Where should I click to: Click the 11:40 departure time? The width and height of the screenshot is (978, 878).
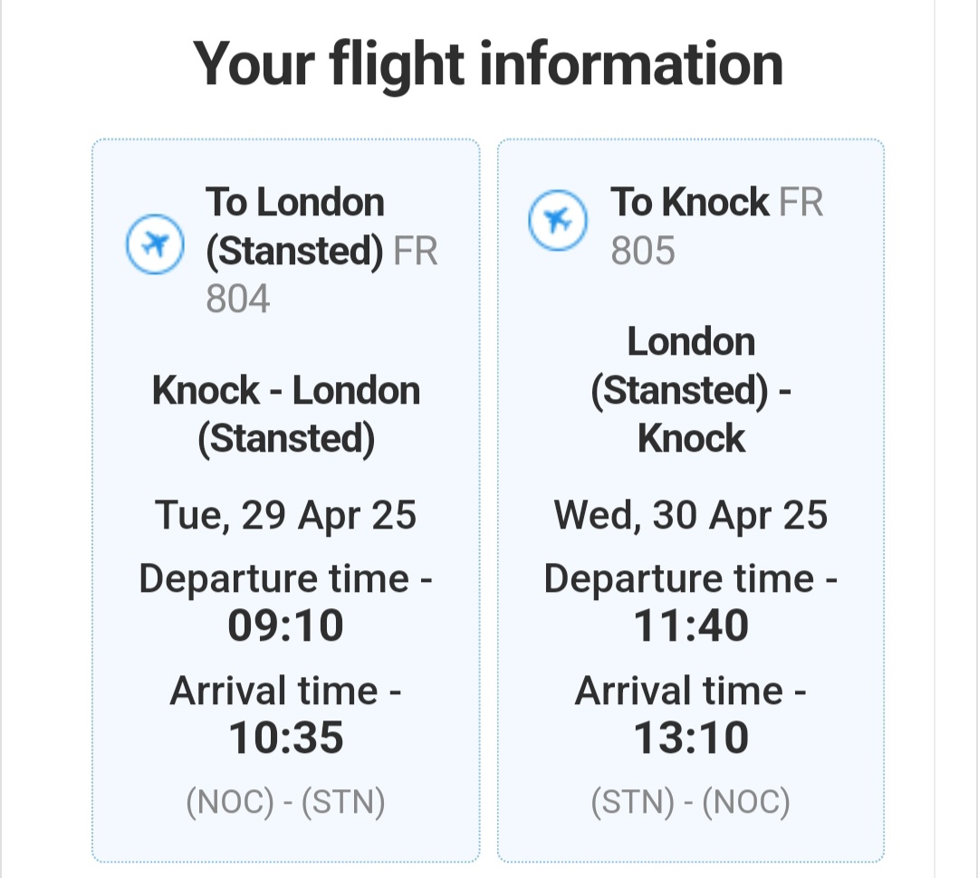(x=690, y=625)
